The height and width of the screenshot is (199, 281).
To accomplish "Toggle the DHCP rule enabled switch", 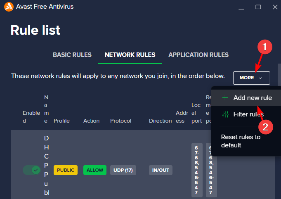I will [x=31, y=170].
